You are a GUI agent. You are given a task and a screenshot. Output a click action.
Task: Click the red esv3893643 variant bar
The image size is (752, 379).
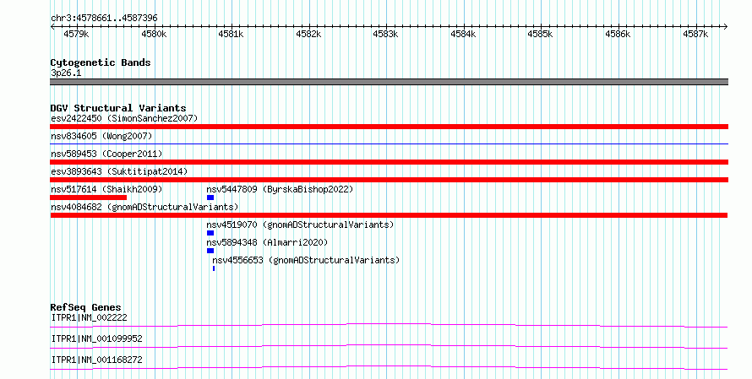pyautogui.click(x=389, y=180)
